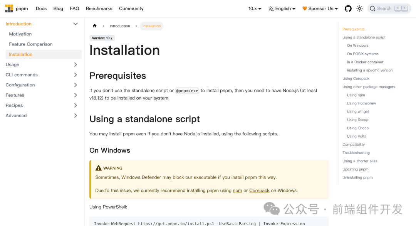Open CLI commands sidebar category
Screen dimensions: 416x226
coord(22,74)
